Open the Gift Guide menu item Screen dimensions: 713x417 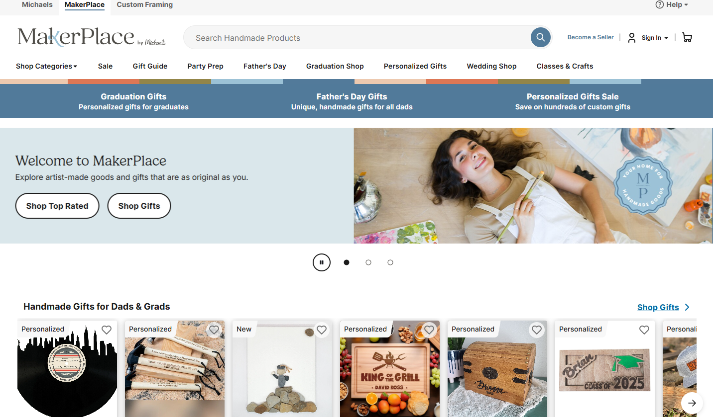click(x=150, y=66)
